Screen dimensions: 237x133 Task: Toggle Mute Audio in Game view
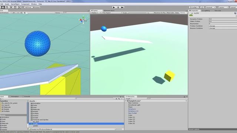[x=170, y=13]
